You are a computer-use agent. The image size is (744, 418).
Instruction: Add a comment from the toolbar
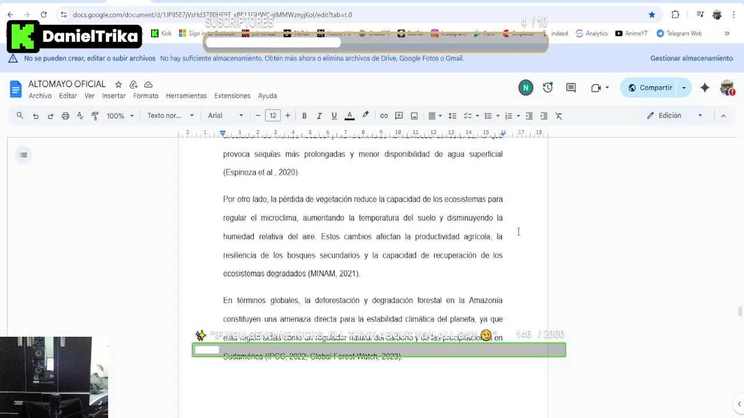(x=399, y=116)
